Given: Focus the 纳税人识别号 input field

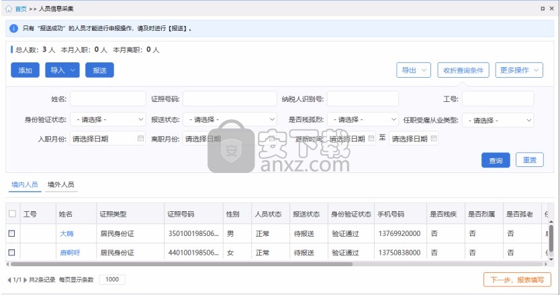Looking at the screenshot, I should click(x=363, y=99).
